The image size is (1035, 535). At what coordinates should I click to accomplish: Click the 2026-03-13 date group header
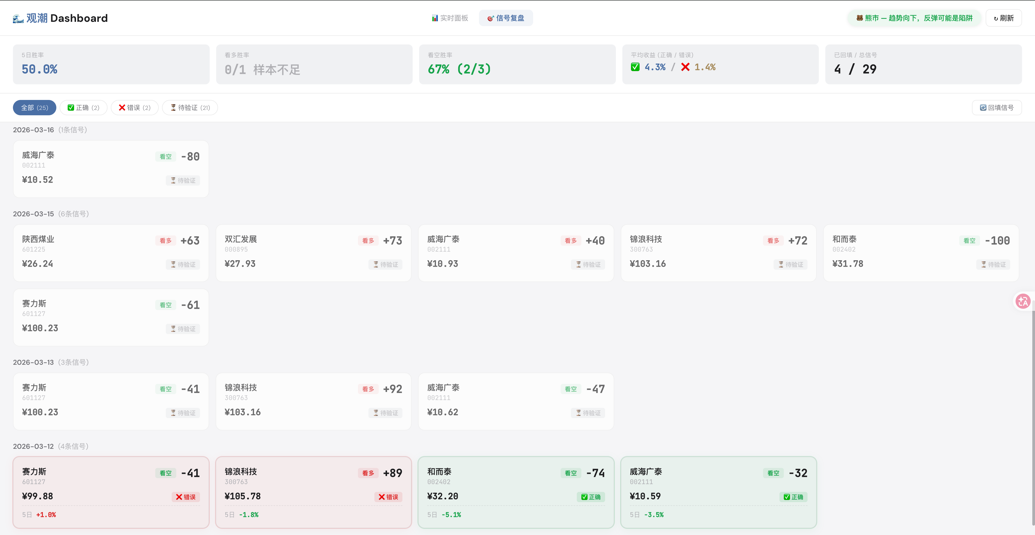point(51,362)
